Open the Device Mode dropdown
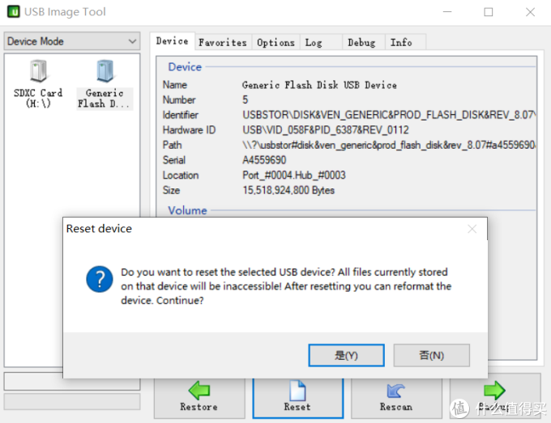 (x=72, y=41)
